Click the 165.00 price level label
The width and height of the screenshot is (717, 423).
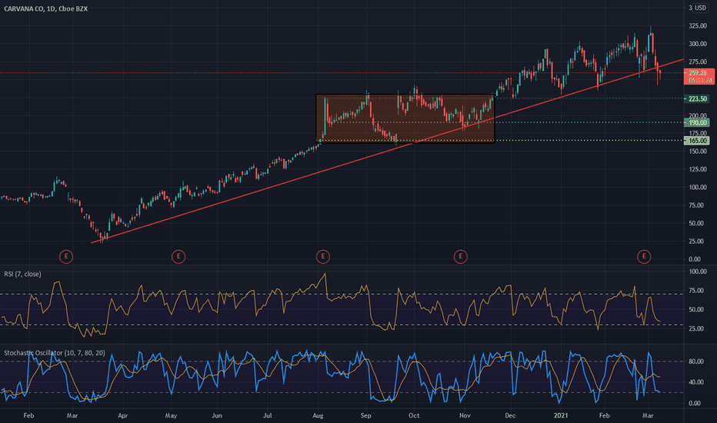[x=697, y=141]
